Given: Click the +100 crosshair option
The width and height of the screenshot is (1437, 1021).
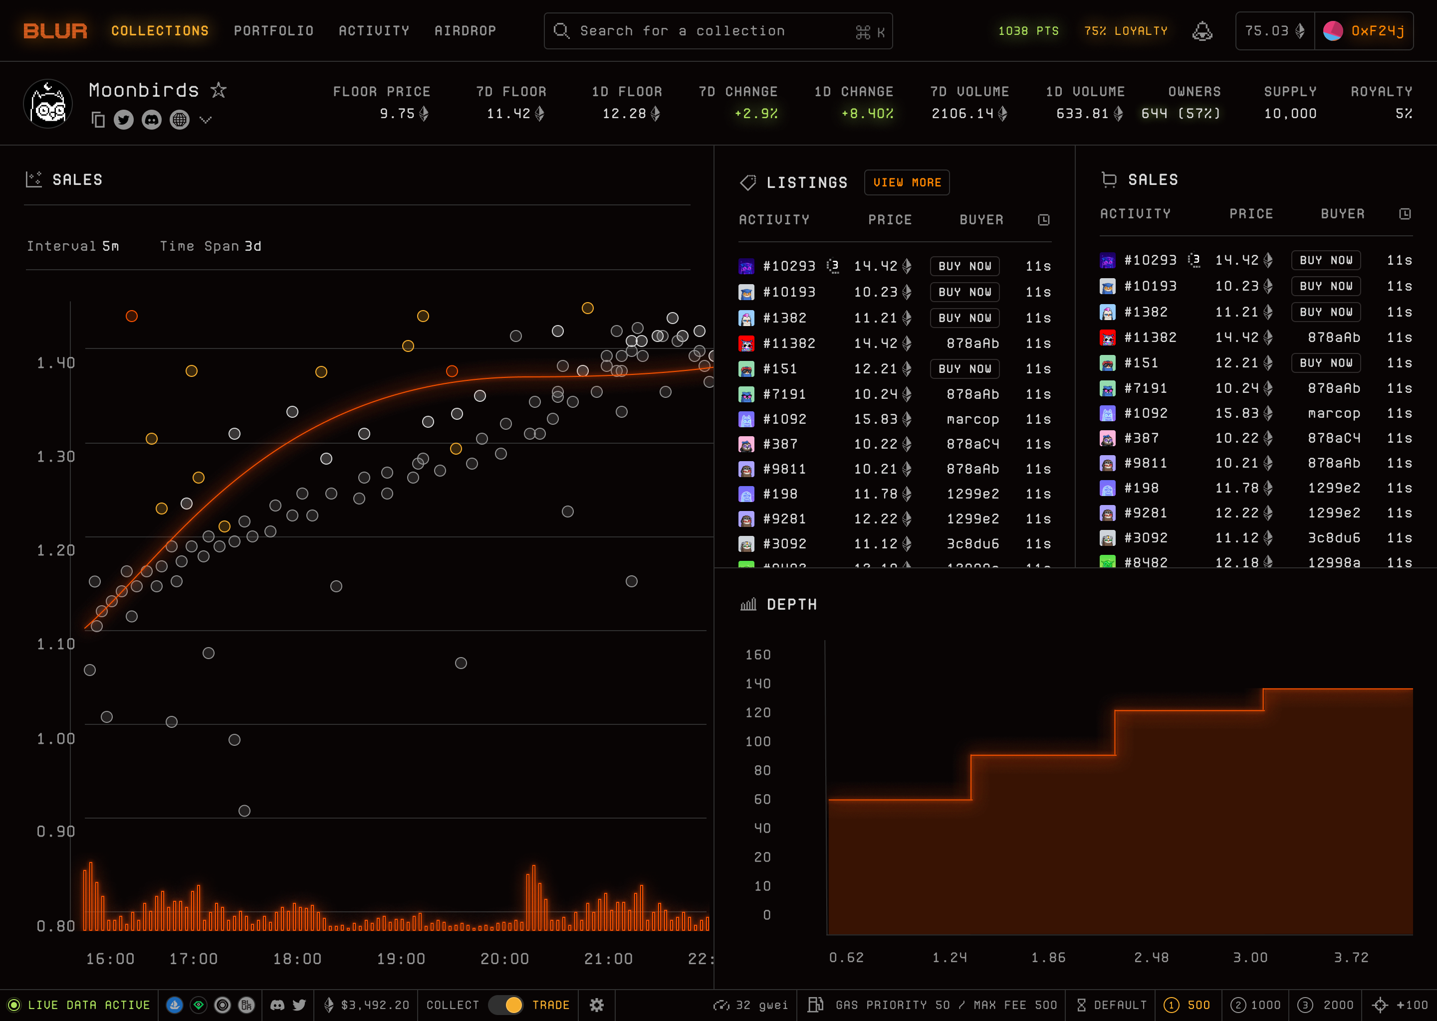Looking at the screenshot, I should point(1400,1005).
